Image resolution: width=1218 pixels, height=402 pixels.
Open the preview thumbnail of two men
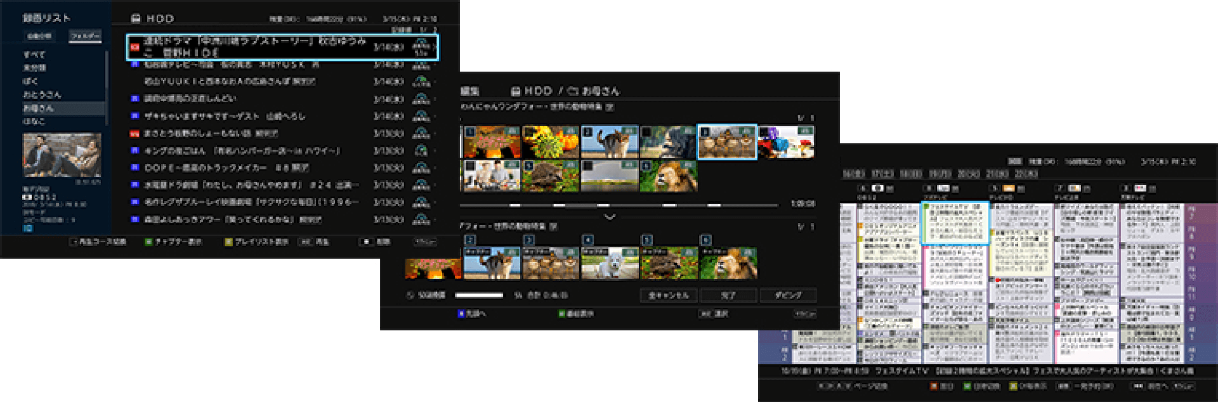(x=62, y=155)
